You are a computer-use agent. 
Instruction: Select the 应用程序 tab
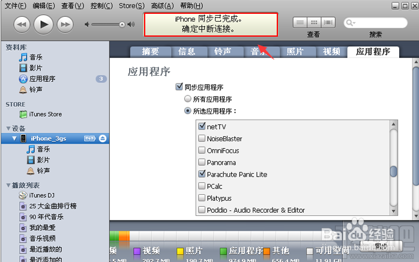click(373, 52)
